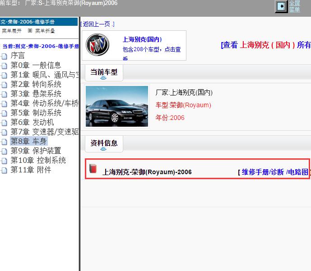The height and width of the screenshot is (271, 311).
Task: Click 菜单折叠 to collapse menu
Action: pos(45,31)
